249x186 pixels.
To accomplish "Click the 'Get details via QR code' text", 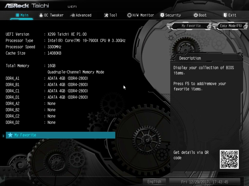I will (191, 155).
